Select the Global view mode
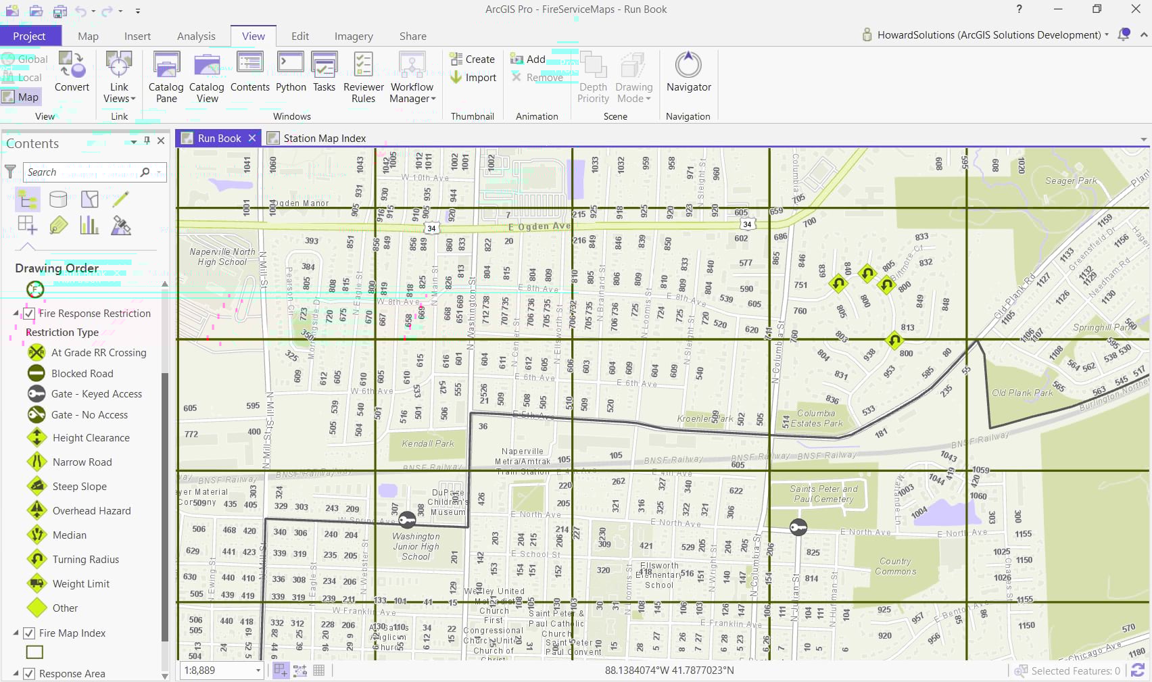Image resolution: width=1152 pixels, height=682 pixels. tap(25, 59)
